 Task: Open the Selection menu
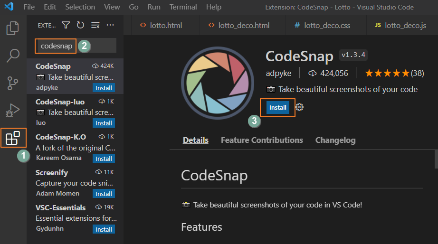pos(80,7)
